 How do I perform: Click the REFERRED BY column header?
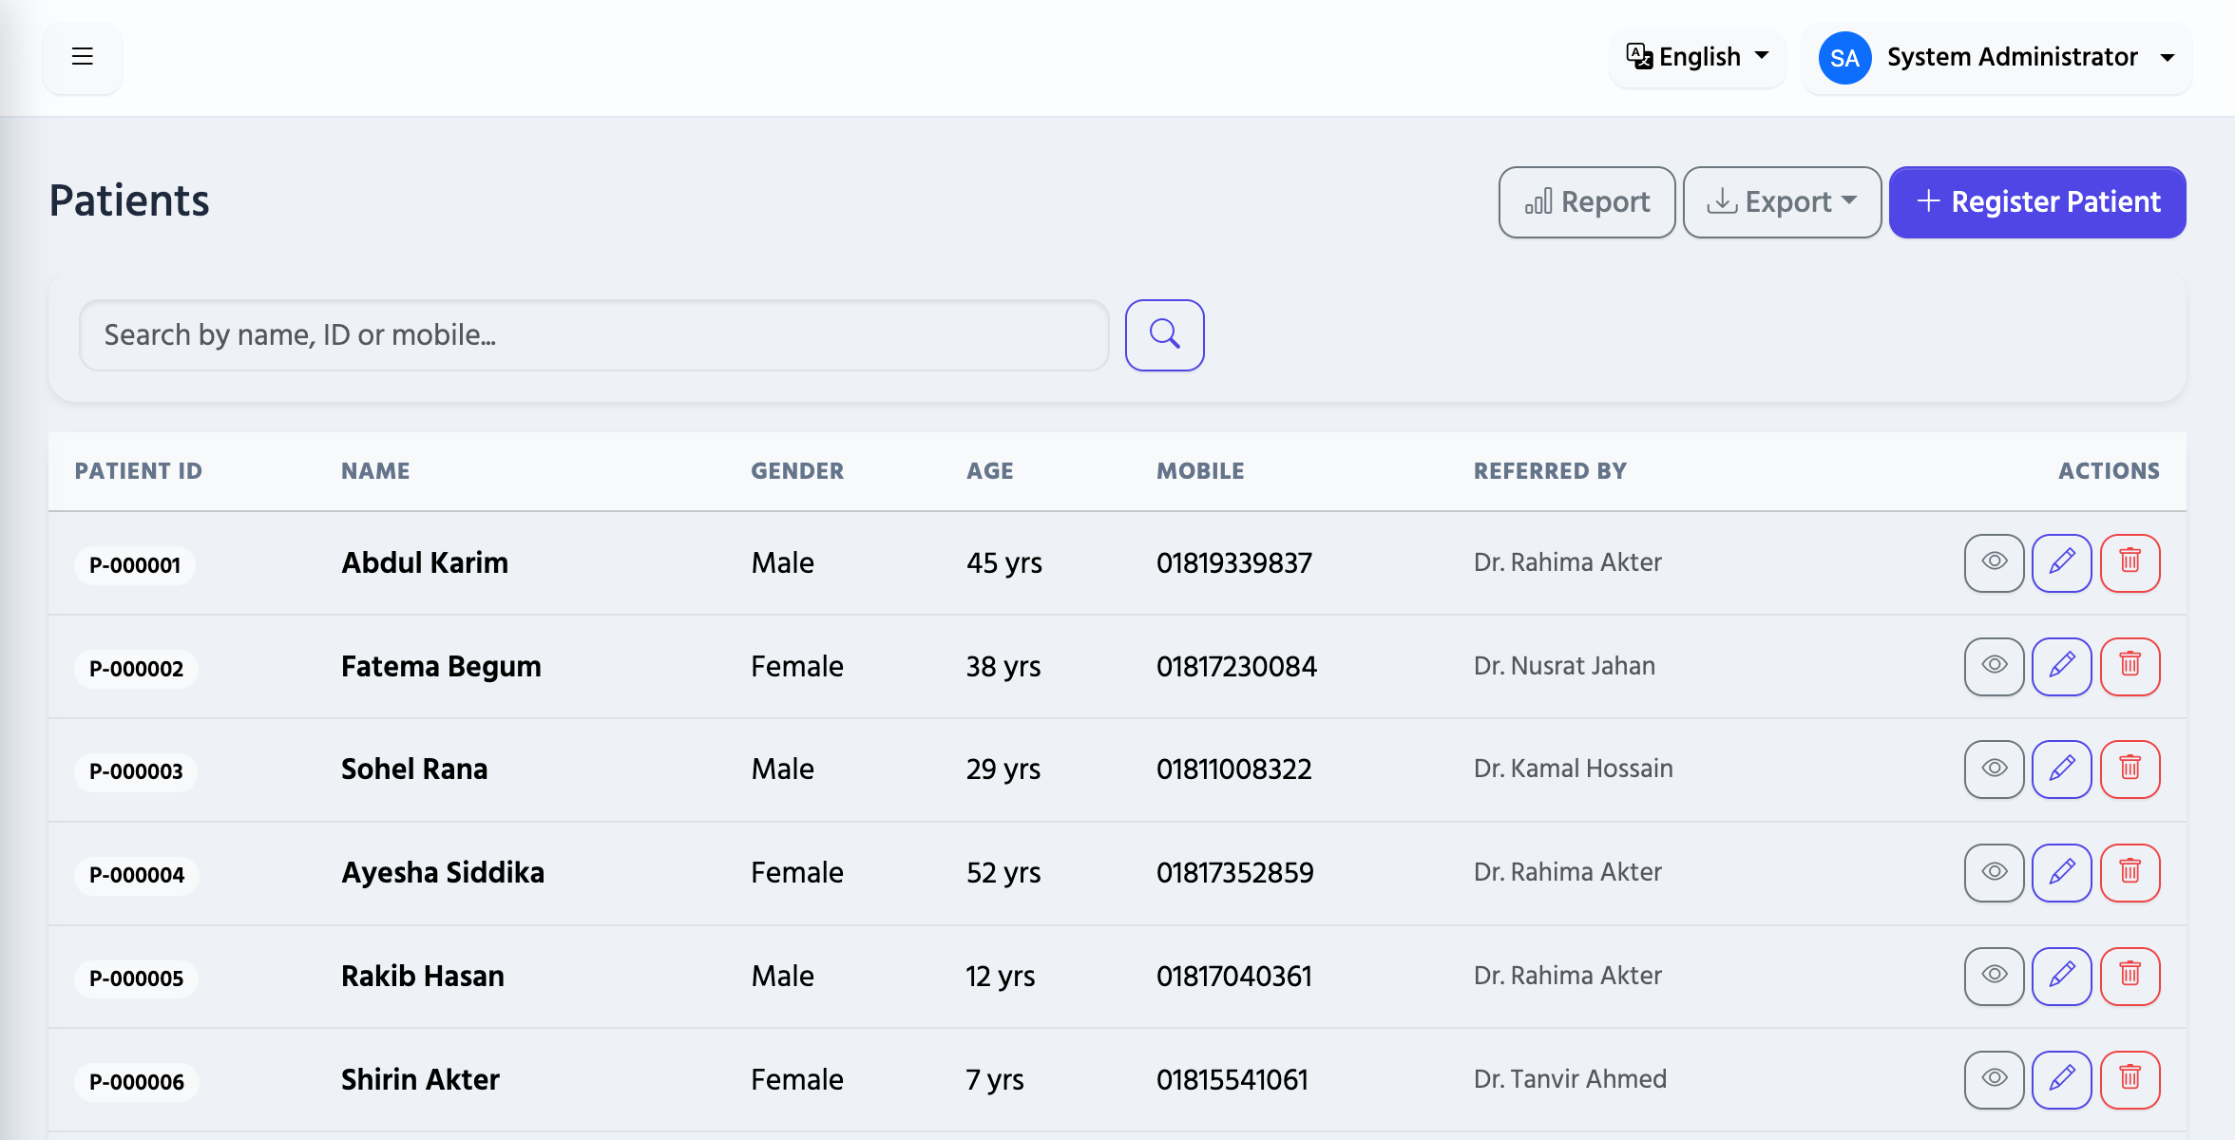pos(1550,471)
